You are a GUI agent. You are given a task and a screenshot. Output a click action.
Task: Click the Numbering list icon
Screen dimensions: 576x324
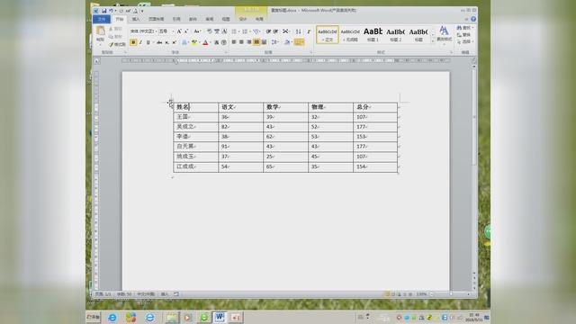click(x=245, y=31)
